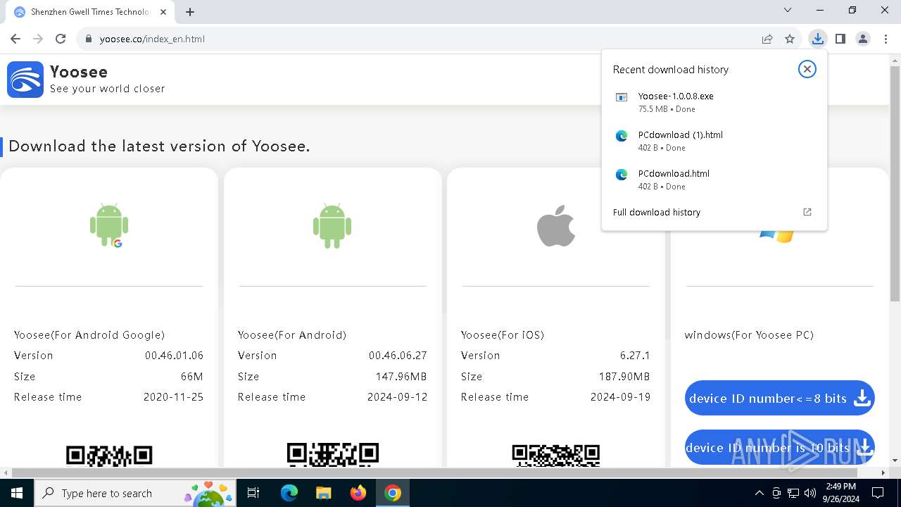Reload the Yoosee page
This screenshot has height=507, width=901.
(x=61, y=39)
